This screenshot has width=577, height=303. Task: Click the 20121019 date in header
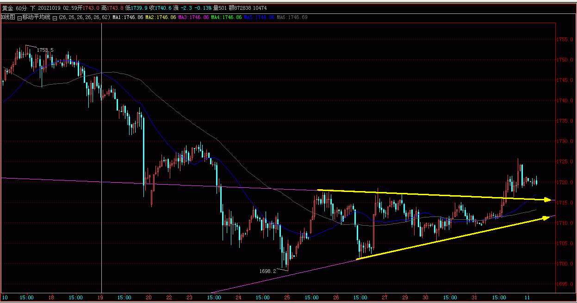point(49,8)
